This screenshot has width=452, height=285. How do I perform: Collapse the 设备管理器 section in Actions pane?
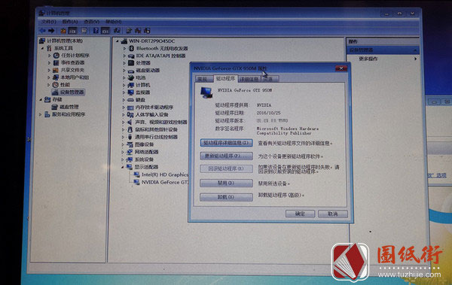[415, 50]
